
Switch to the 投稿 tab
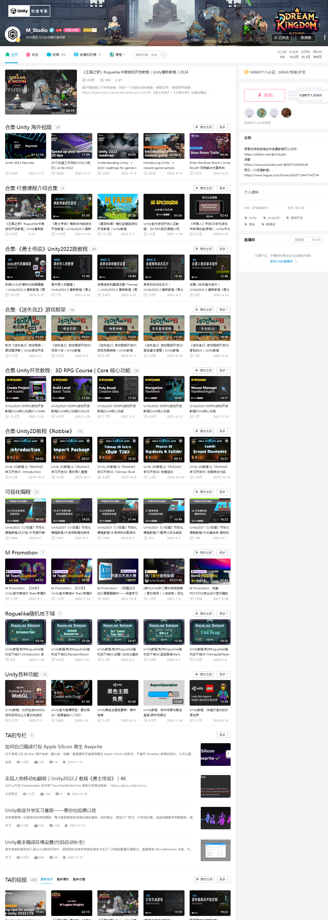click(56, 55)
